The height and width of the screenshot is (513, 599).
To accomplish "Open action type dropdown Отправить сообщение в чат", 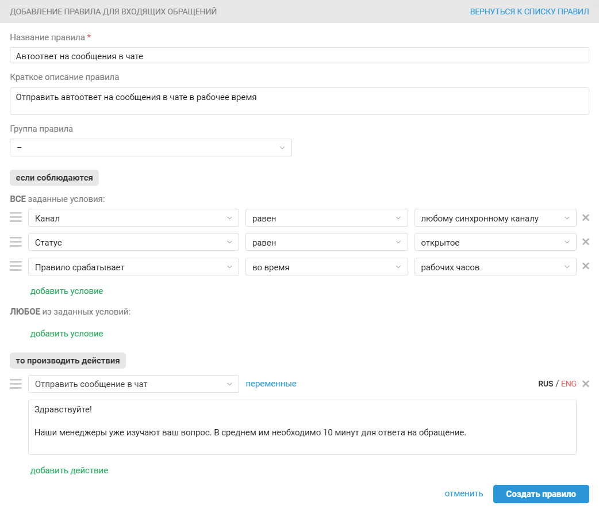I will pyautogui.click(x=133, y=384).
